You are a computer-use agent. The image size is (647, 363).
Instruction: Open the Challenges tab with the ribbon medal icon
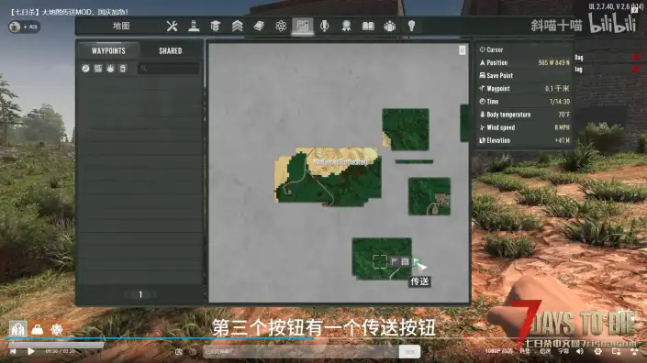point(346,26)
